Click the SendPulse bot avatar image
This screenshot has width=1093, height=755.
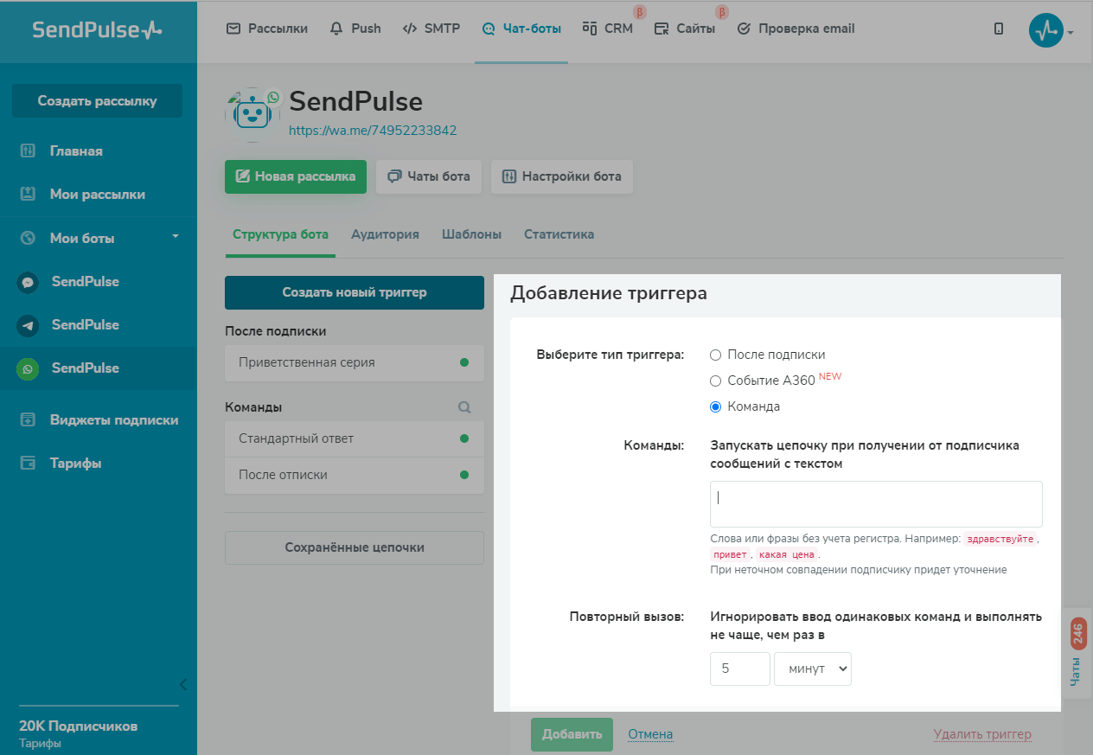(x=252, y=113)
